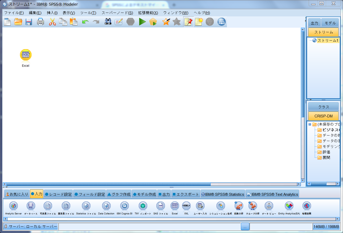The width and height of the screenshot is (343, 233).
Task: Select the CRISP-DM project tab
Action: (324, 116)
